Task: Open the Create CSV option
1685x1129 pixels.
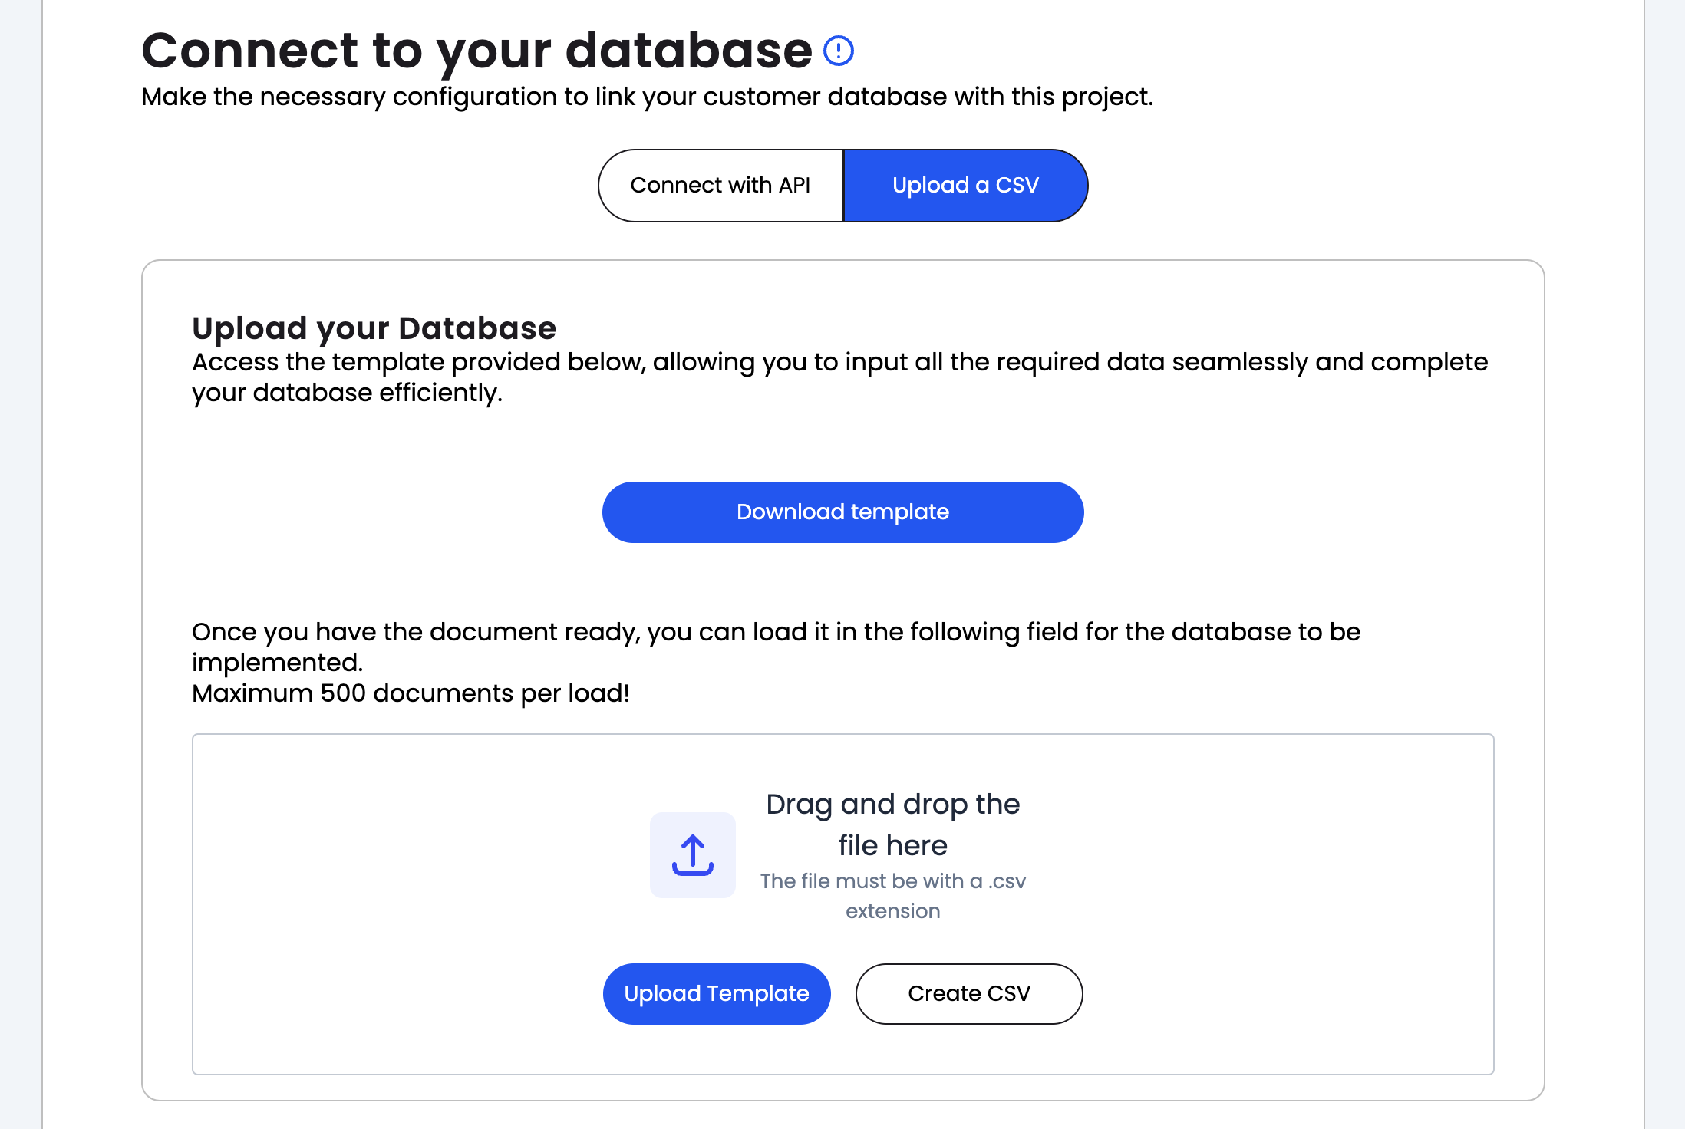Action: coord(968,994)
